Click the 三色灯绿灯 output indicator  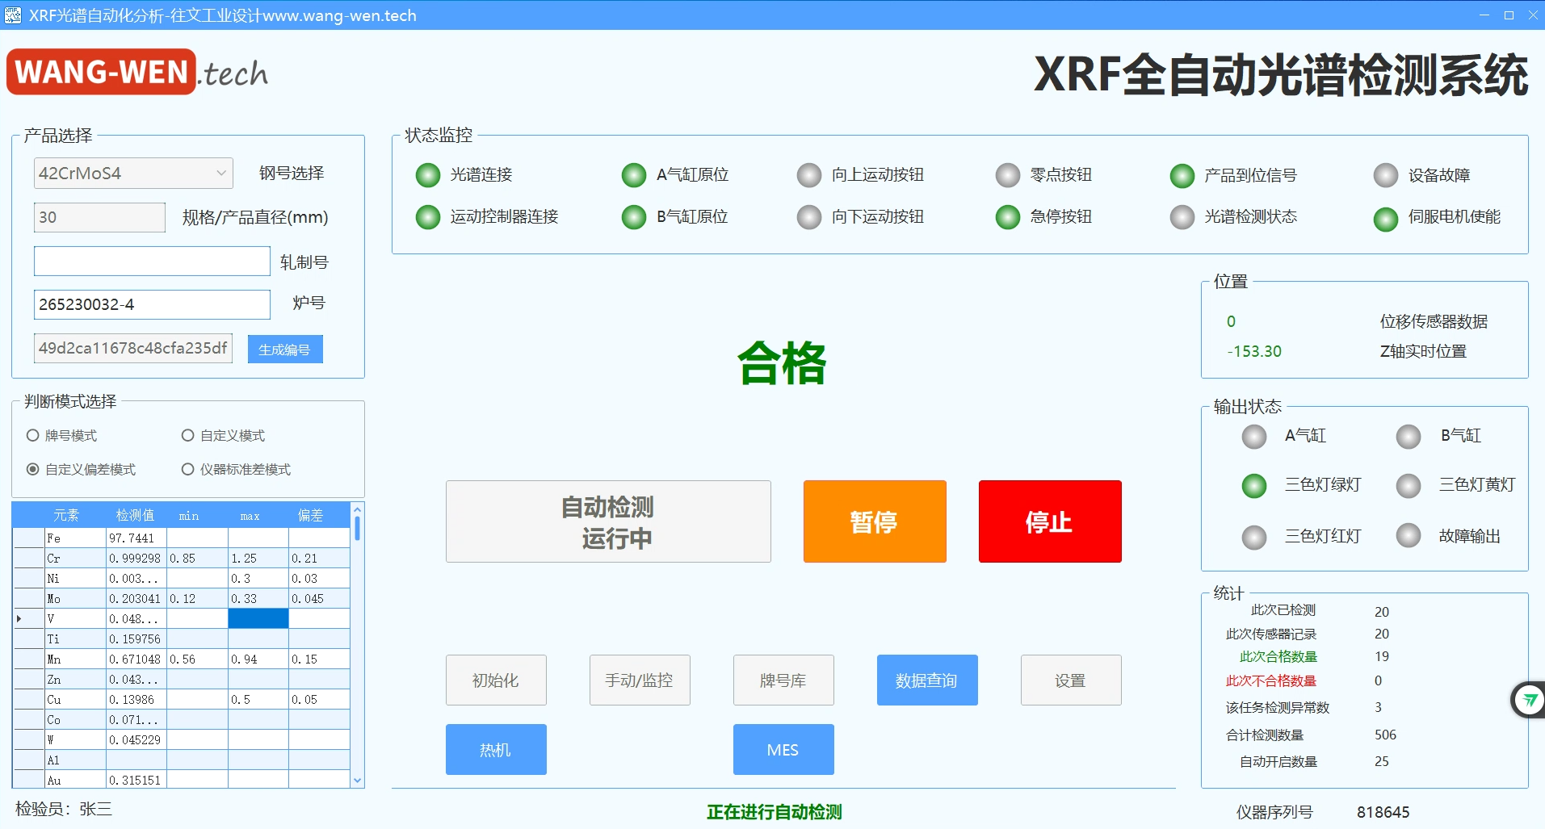click(1253, 486)
